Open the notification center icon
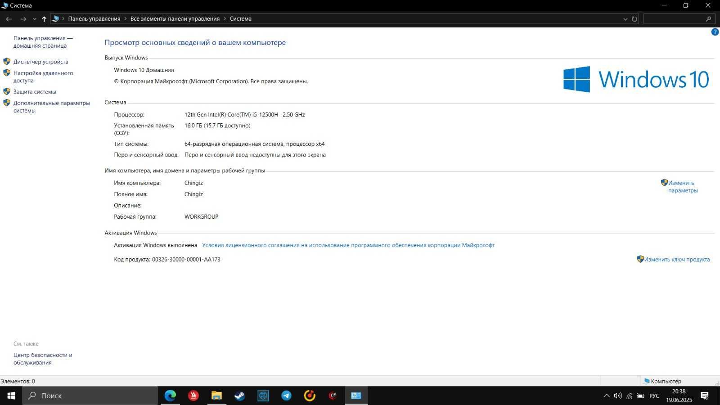 click(705, 396)
